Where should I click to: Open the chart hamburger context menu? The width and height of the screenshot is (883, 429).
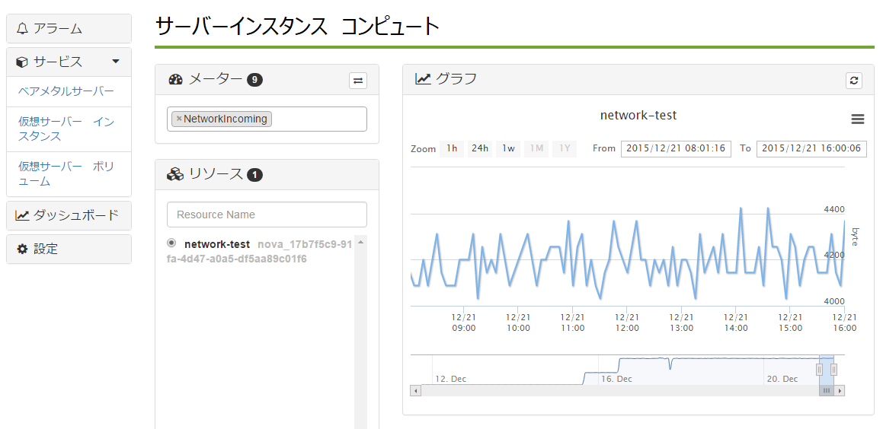(858, 119)
